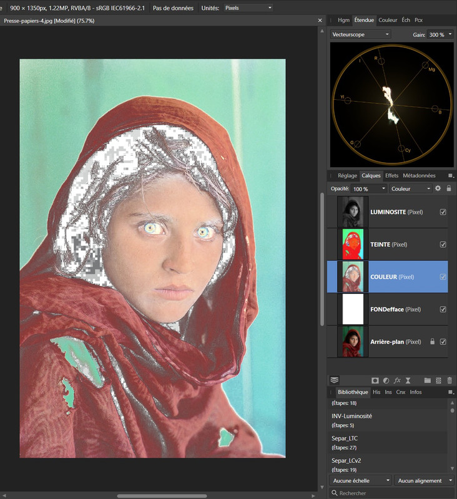The width and height of the screenshot is (457, 499).
Task: Switch to the Cnx tab
Action: (x=401, y=392)
